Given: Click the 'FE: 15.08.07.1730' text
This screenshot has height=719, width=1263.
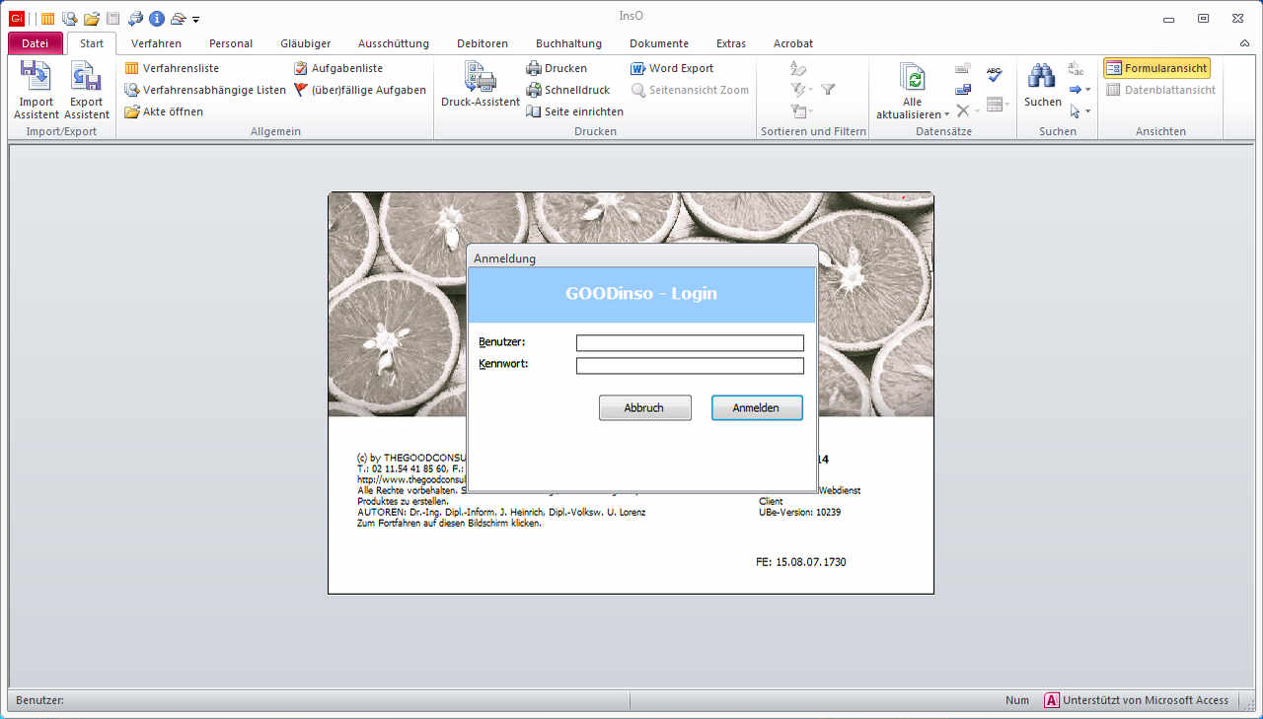Looking at the screenshot, I should pos(800,562).
